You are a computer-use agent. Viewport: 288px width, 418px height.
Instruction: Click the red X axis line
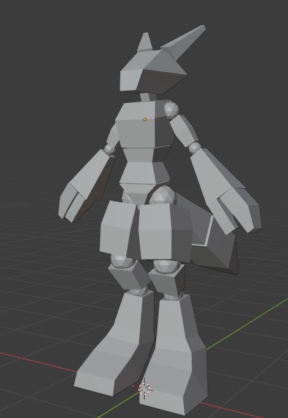(x=40, y=362)
